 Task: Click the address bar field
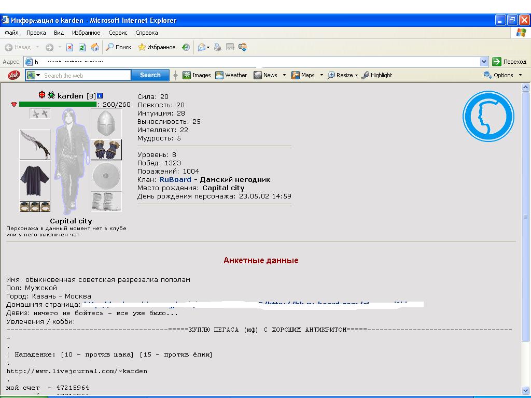[256, 62]
